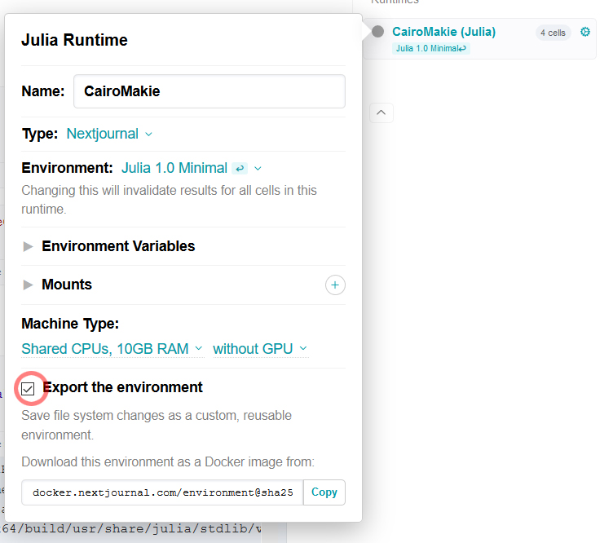
Task: Add a mount with the plus icon
Action: click(335, 285)
